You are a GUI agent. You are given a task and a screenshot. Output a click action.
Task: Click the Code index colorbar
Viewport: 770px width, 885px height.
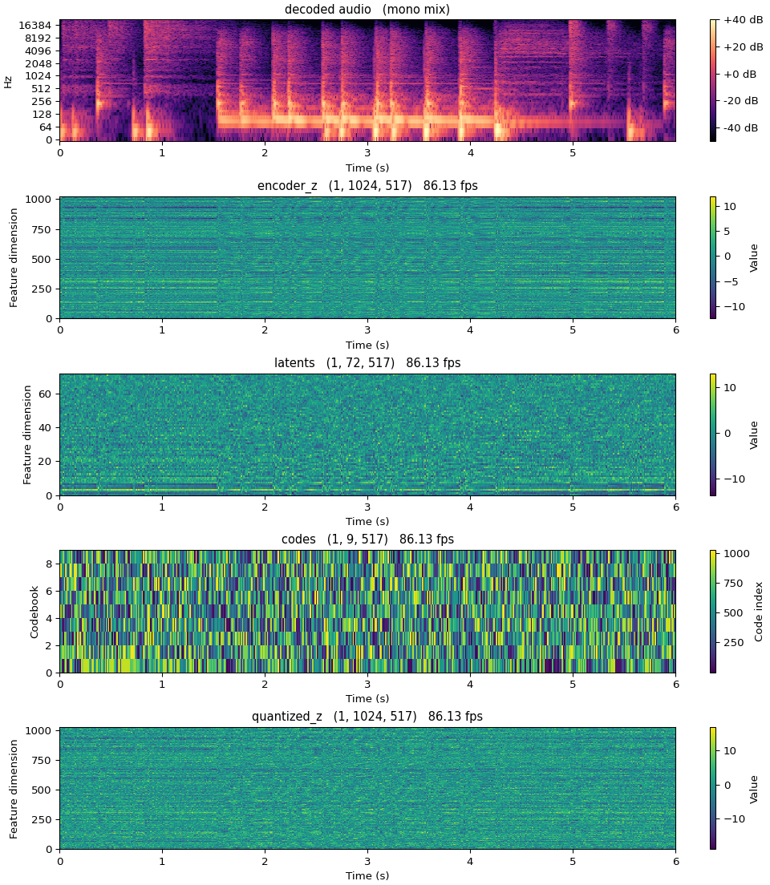pos(713,612)
